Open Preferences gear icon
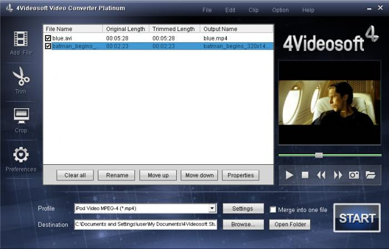The width and height of the screenshot is (389, 249). pos(21,155)
